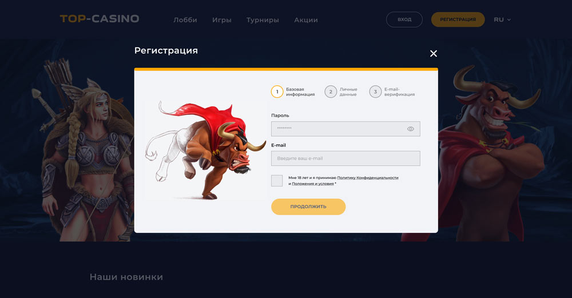Click the Вход button
This screenshot has width=572, height=298.
[x=404, y=19]
